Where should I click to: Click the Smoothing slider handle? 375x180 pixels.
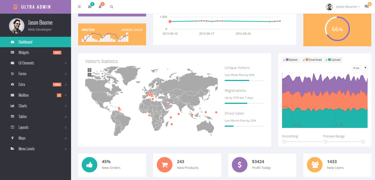coord(284,142)
